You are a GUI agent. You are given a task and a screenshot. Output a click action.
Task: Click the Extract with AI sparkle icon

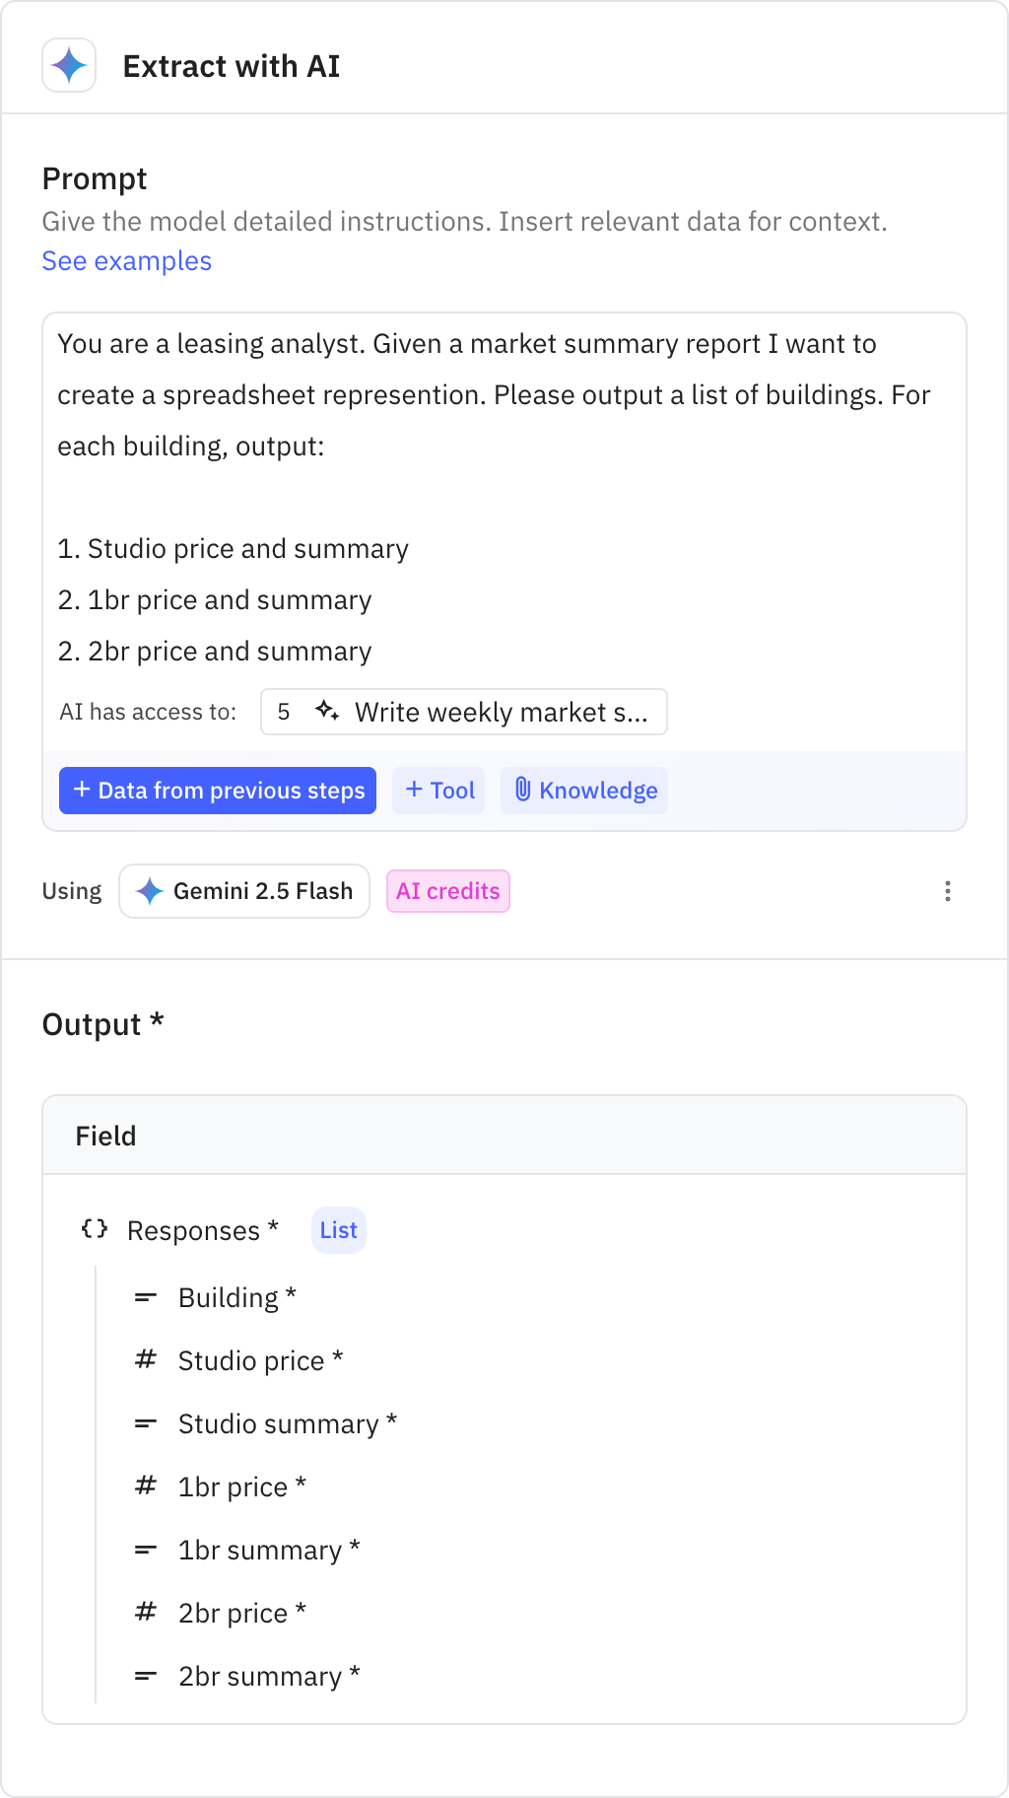coord(67,65)
